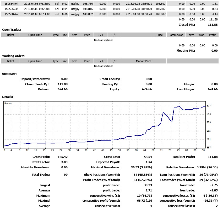Click No transactions under Open Trades
The height and width of the screenshot is (209, 223).
(x=104, y=40)
